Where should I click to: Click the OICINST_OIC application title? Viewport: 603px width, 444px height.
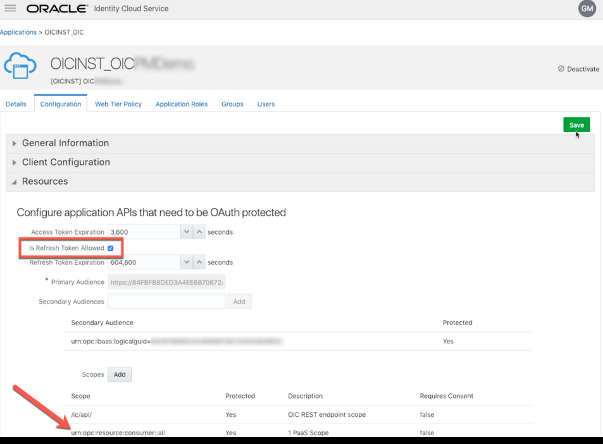pos(92,64)
